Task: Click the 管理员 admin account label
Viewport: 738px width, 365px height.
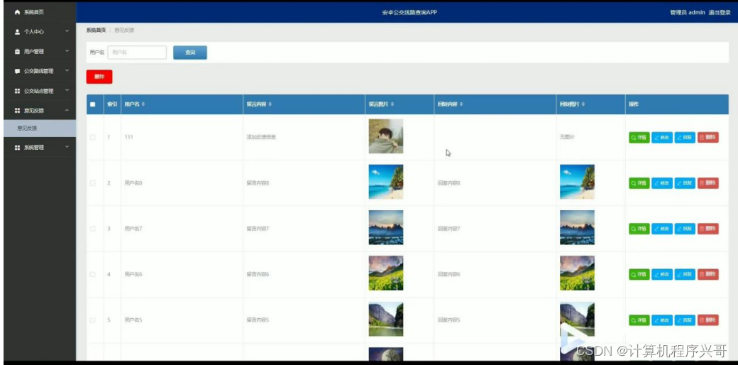Action: click(687, 12)
